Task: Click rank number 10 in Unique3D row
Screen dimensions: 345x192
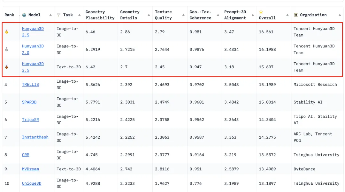Action: pos(7,183)
